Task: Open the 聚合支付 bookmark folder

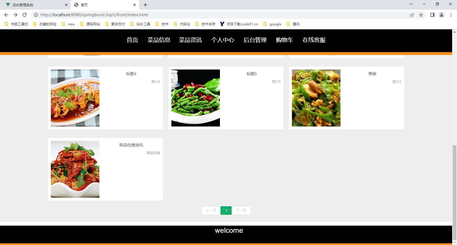Action: [115, 24]
